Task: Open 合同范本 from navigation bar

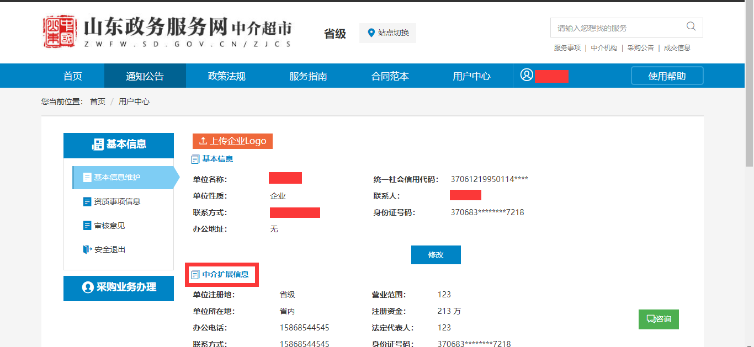Action: (390, 76)
